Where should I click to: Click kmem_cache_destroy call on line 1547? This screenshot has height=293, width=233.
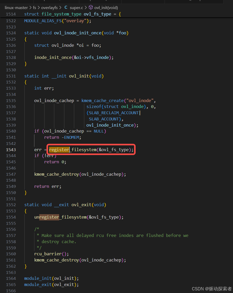coord(56,174)
